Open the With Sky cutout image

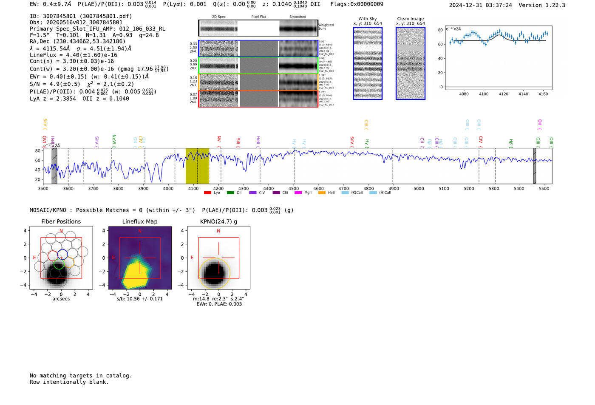[x=368, y=64]
